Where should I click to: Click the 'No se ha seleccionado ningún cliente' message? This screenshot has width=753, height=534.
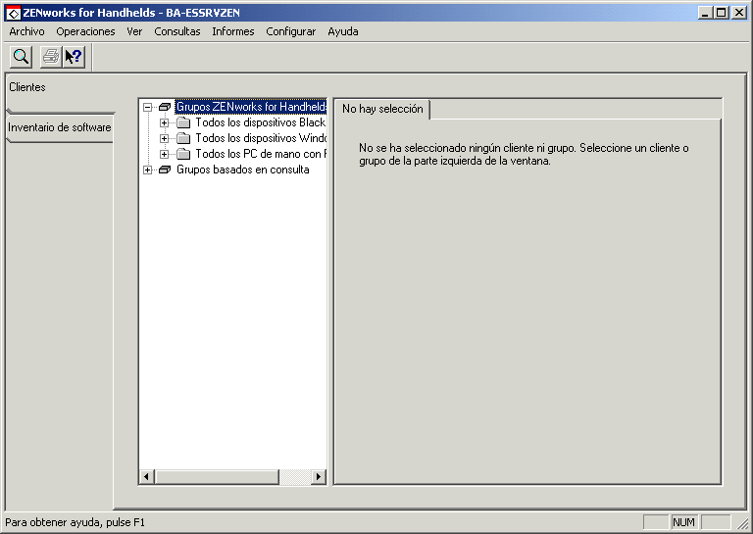coord(524,155)
